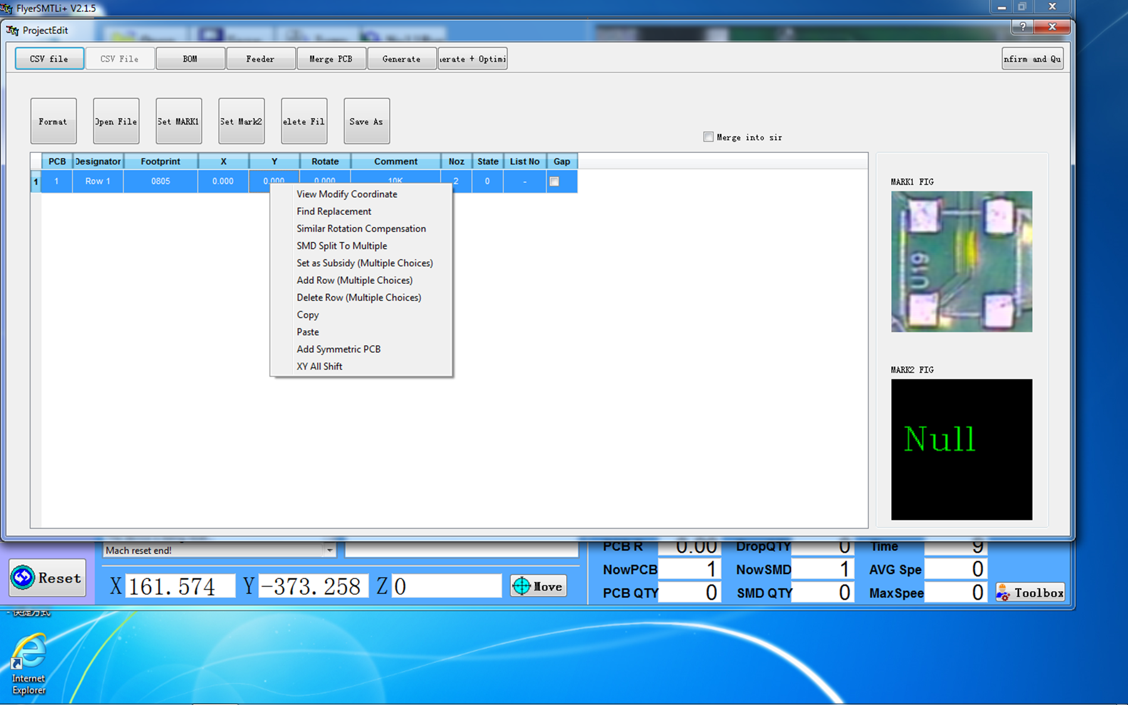The image size is (1128, 705).
Task: Choose Delete Row (Multiple Choices)
Action: (359, 298)
